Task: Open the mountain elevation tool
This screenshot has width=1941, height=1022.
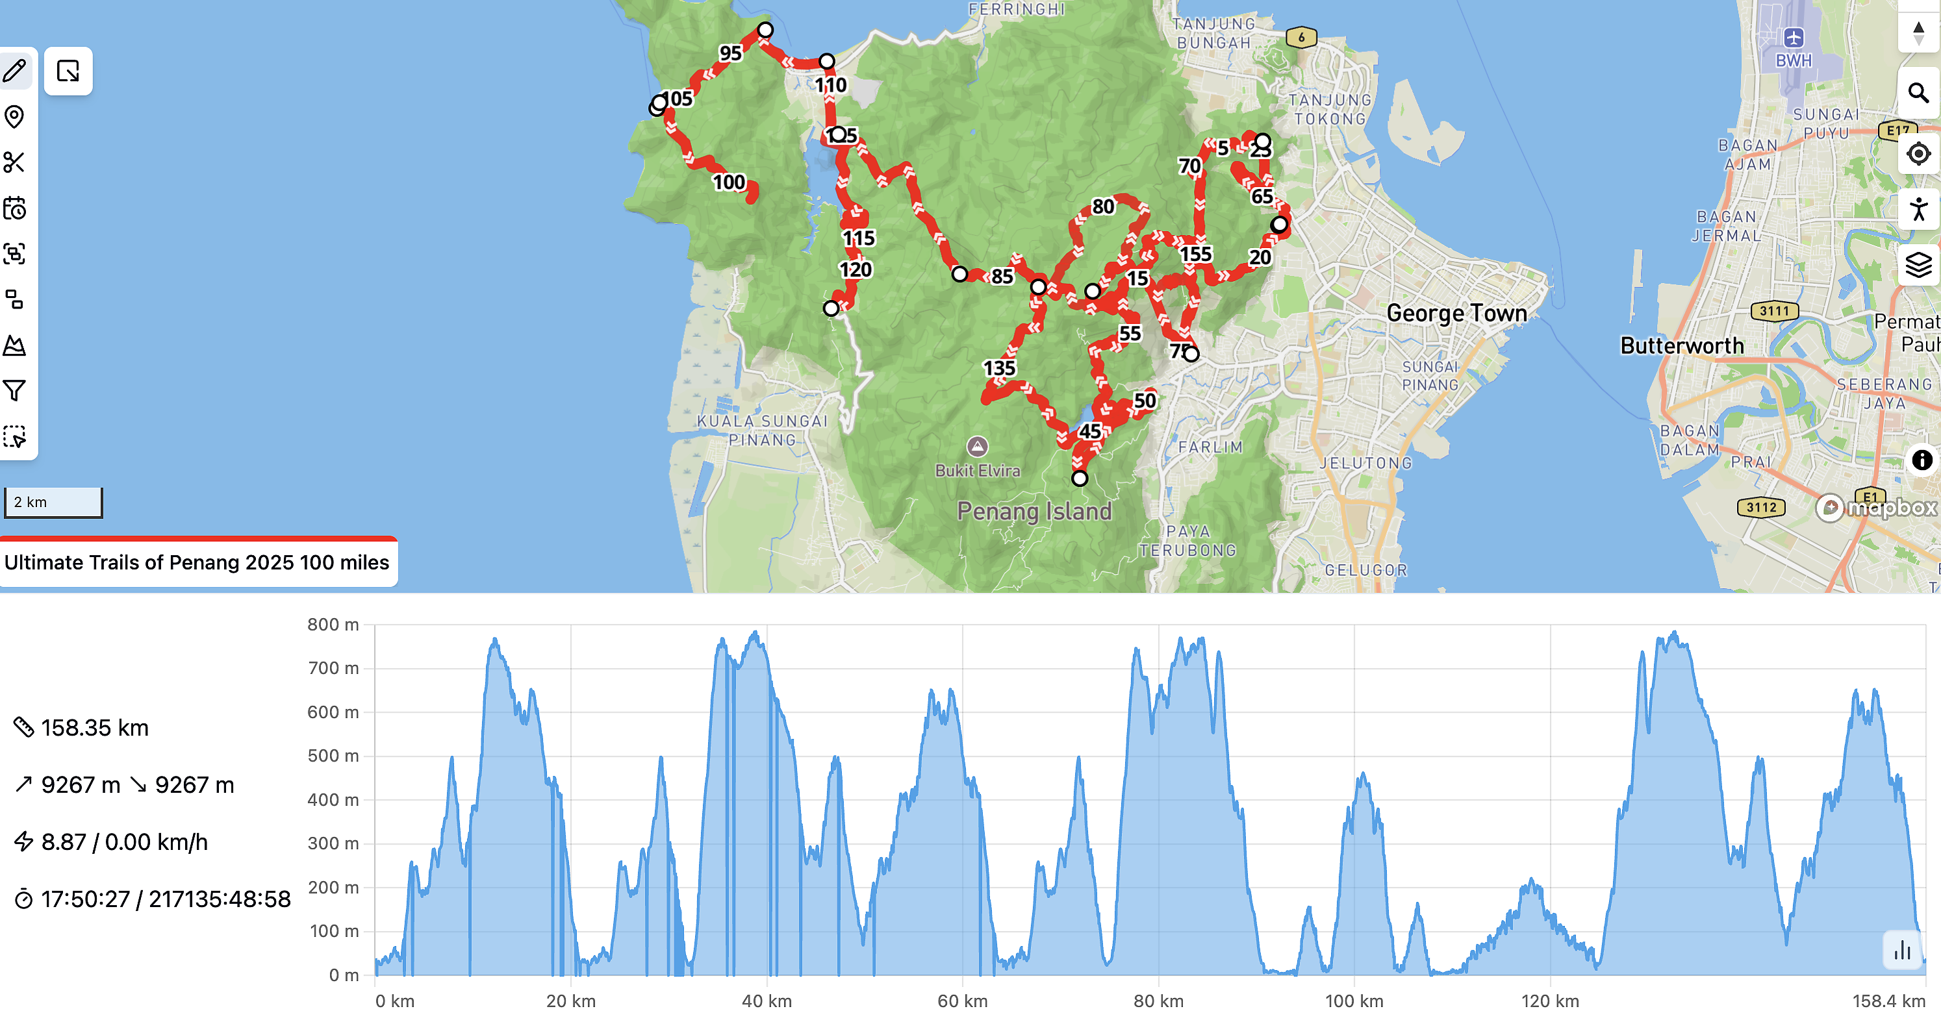Action: [14, 345]
